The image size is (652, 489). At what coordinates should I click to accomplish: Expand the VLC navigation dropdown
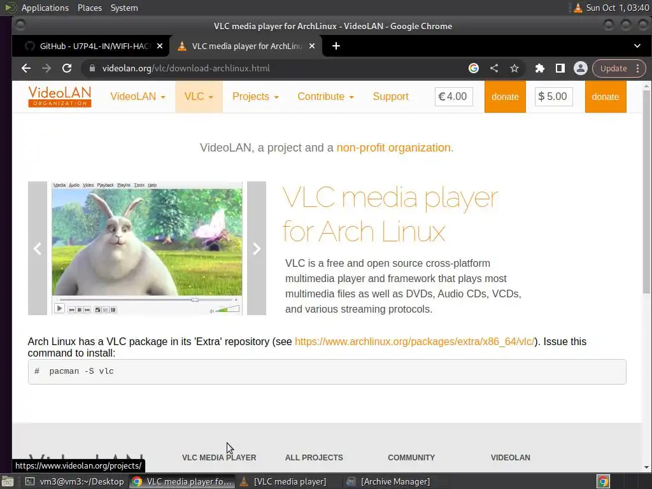(x=199, y=97)
